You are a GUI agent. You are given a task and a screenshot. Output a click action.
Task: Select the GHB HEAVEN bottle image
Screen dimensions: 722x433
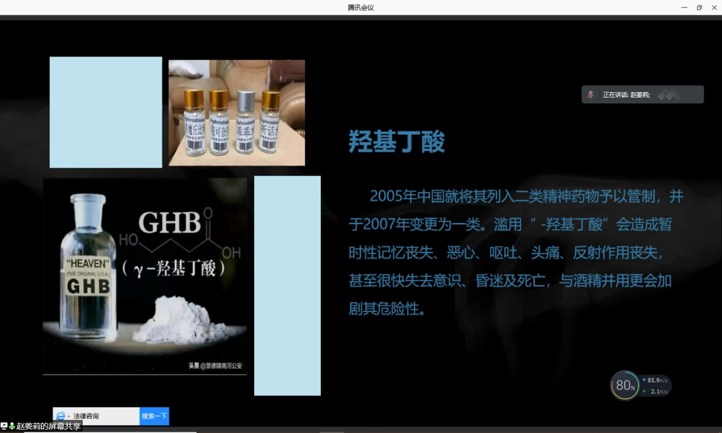pos(145,276)
